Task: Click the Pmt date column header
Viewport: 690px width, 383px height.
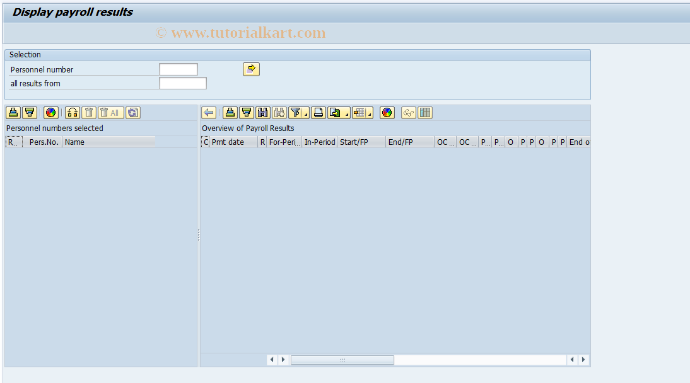Action: pos(233,142)
